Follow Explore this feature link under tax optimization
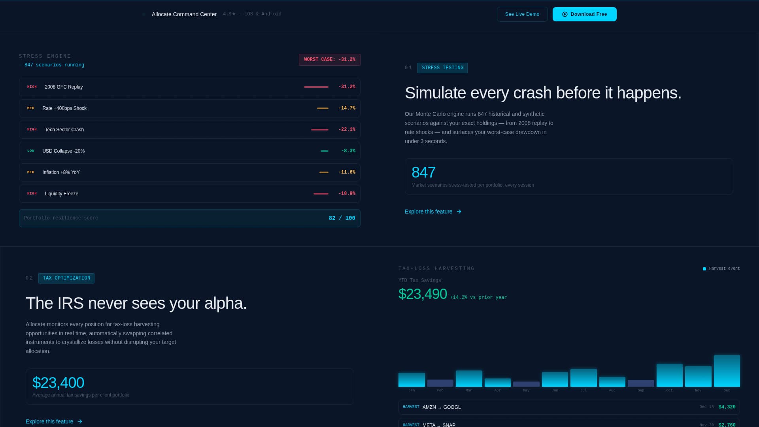Screen dimensions: 759x427 54,421
